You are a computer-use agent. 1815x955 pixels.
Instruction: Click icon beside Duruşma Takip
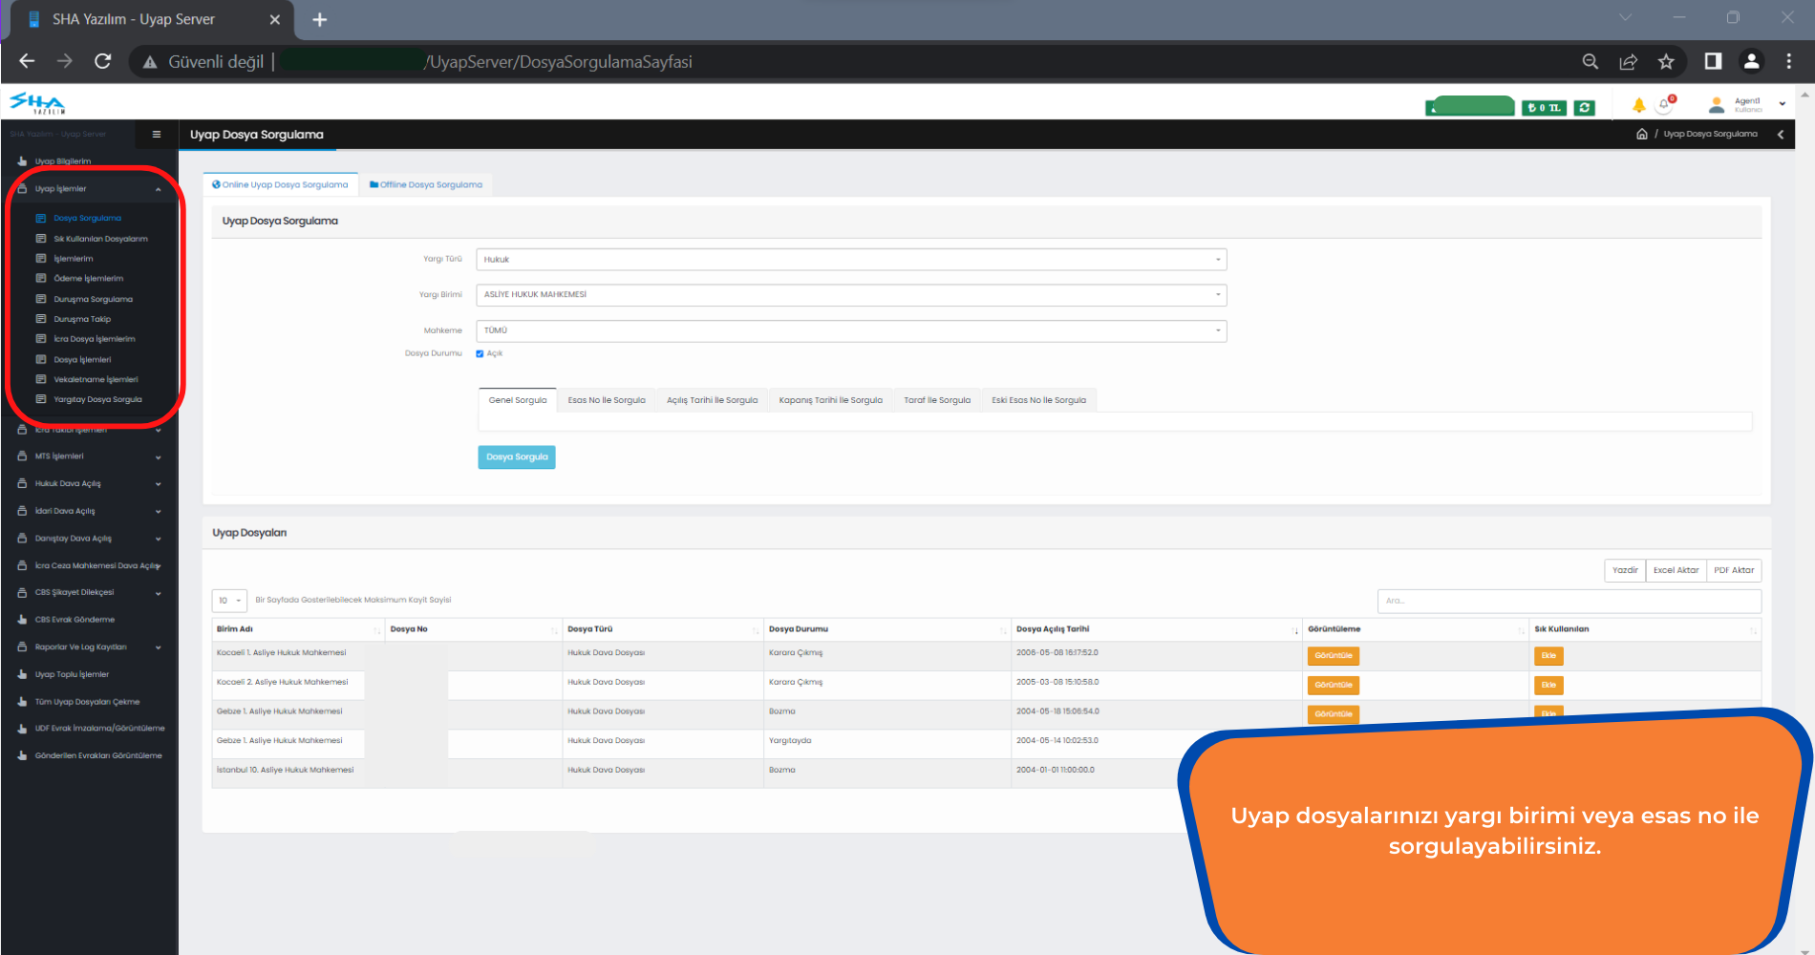41,319
